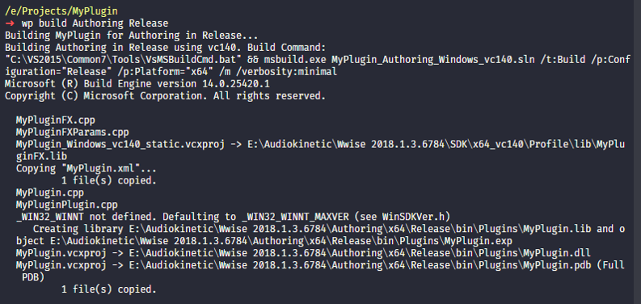Click the Copying "MyPlugin.xml" line
Screen dimensions: 641x304
(86, 168)
